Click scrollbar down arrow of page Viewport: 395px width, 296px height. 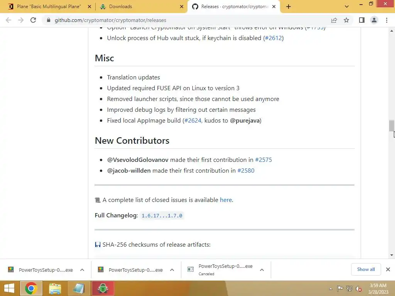(392, 255)
